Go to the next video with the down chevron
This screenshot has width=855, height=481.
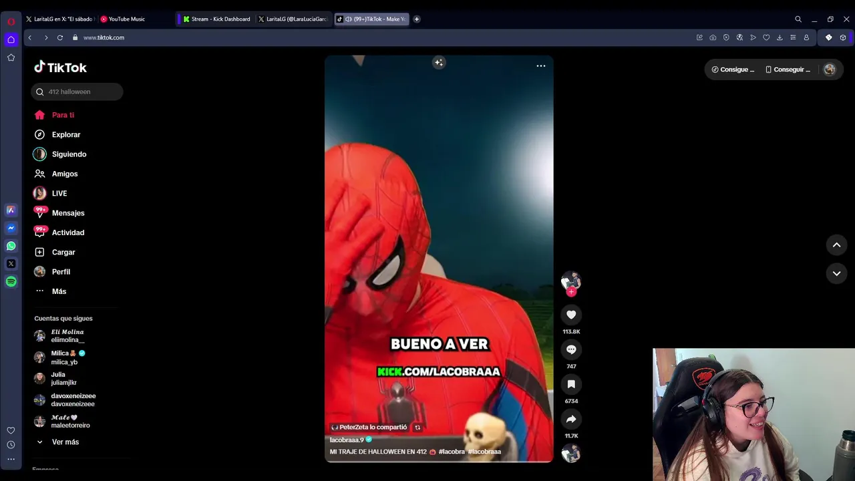tap(836, 273)
